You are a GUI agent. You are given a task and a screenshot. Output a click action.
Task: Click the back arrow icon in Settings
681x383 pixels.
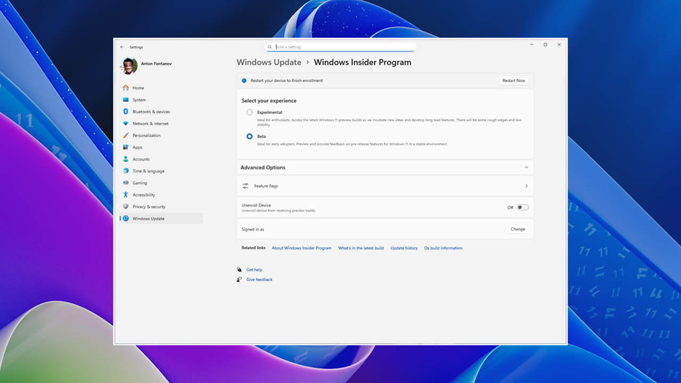point(122,47)
